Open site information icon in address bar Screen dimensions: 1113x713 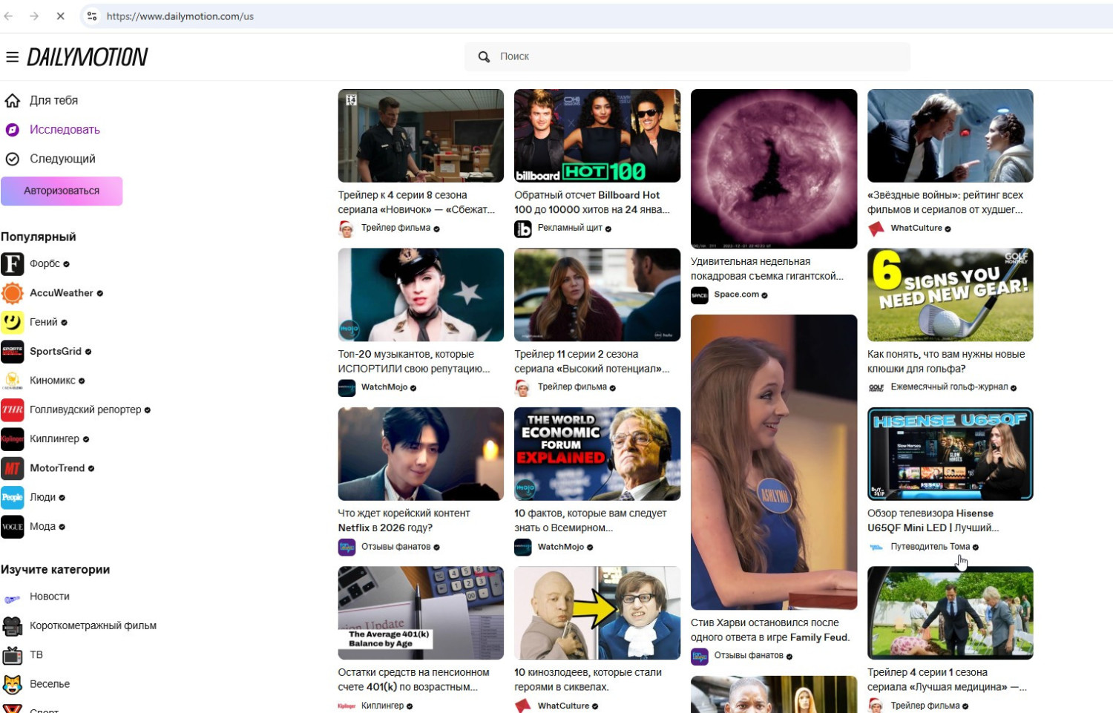pyautogui.click(x=91, y=16)
